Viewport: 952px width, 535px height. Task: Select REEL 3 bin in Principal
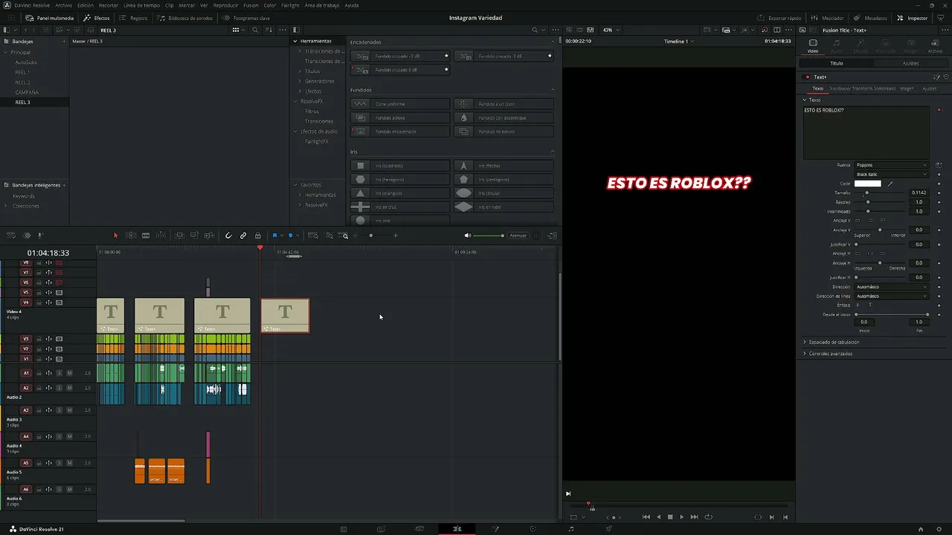(23, 103)
